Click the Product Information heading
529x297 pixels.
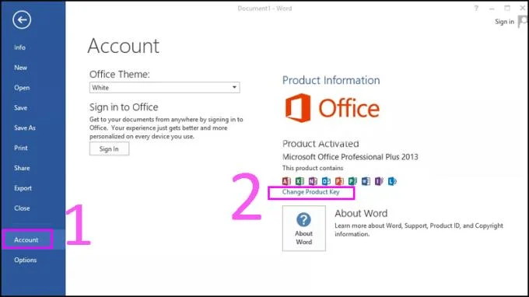pos(331,80)
